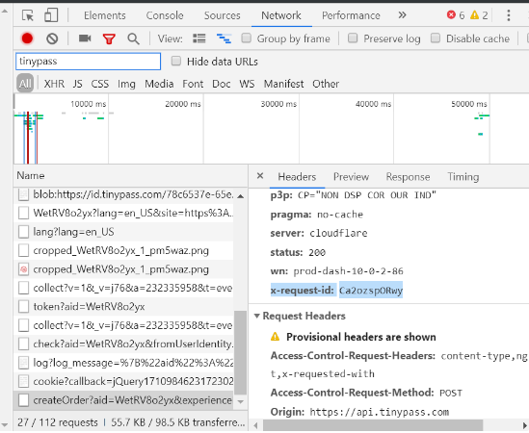This screenshot has width=529, height=433.
Task: Toggle the red filter funnel icon
Action: pyautogui.click(x=109, y=39)
